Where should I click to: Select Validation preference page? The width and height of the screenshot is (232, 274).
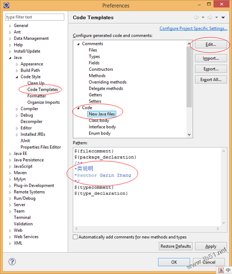[x=23, y=224]
